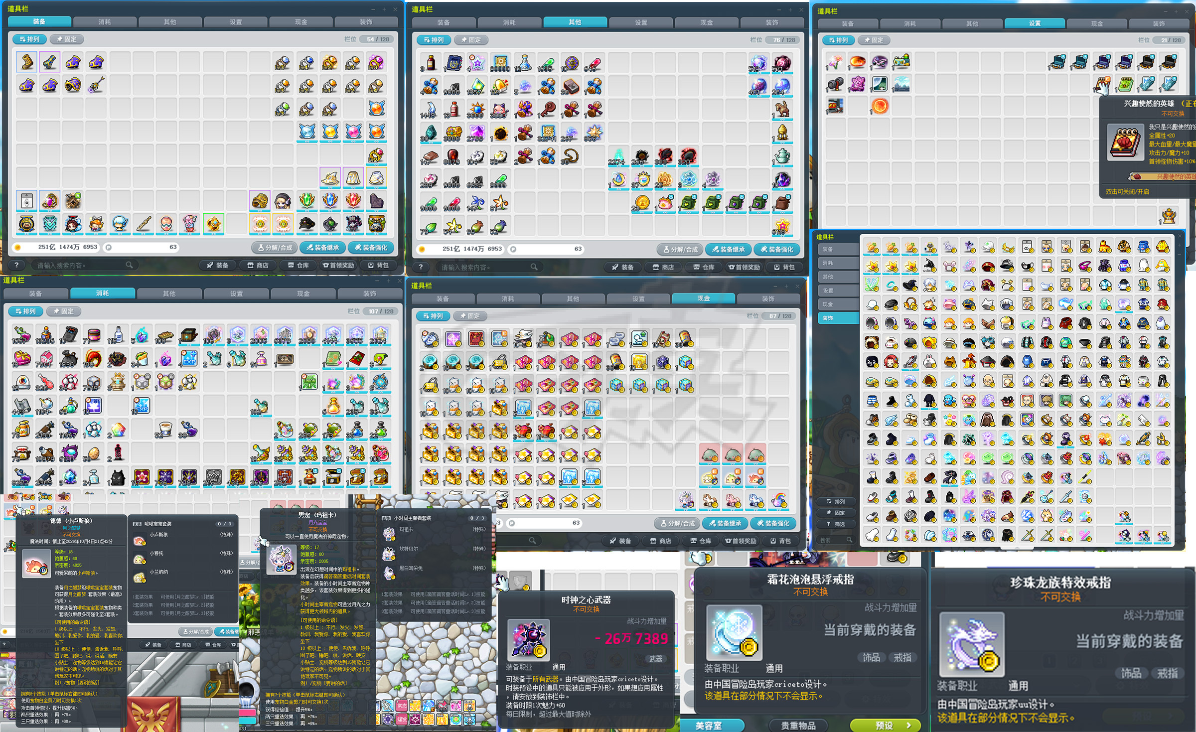Toggle 固定 pin in the 54/128 window
1196x732 pixels.
tap(67, 39)
